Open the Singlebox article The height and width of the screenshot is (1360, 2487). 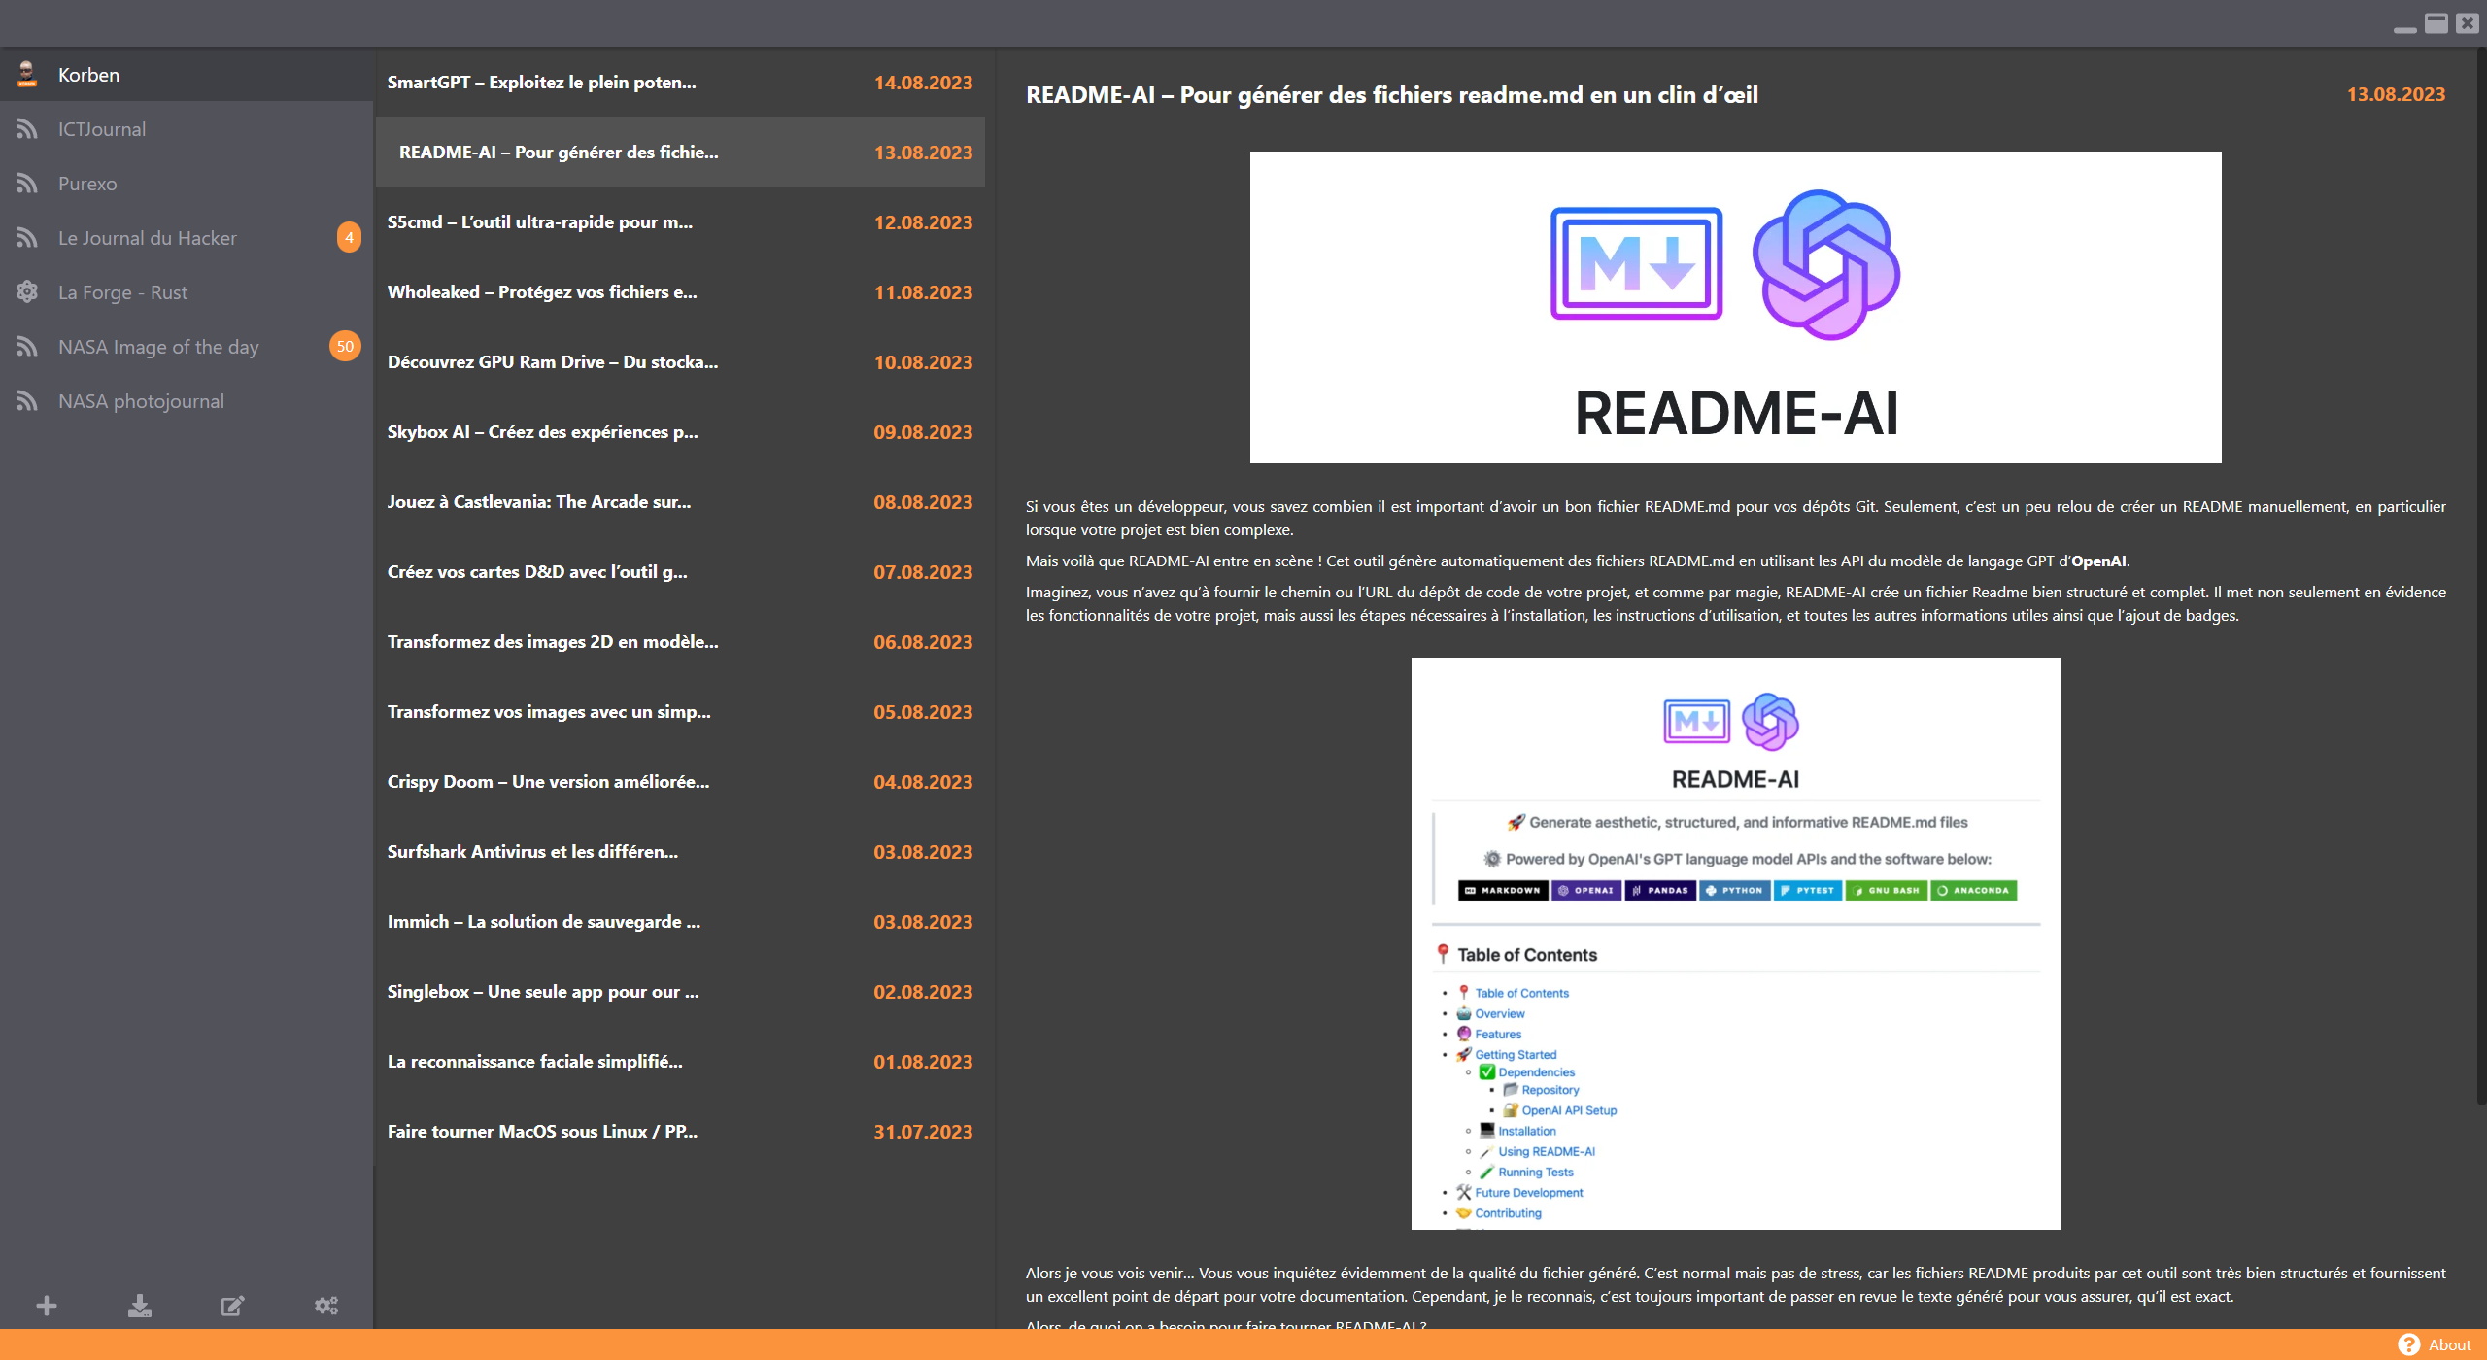pyautogui.click(x=680, y=992)
